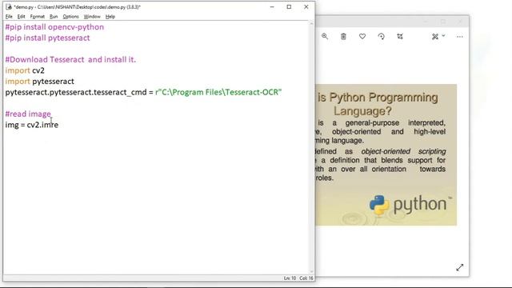Open the Window menu in IDLE
The width and height of the screenshot is (512, 288).
point(92,16)
